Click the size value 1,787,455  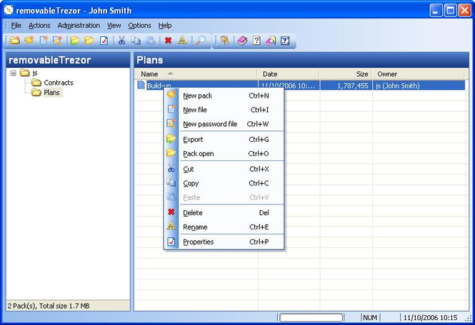[x=353, y=86]
